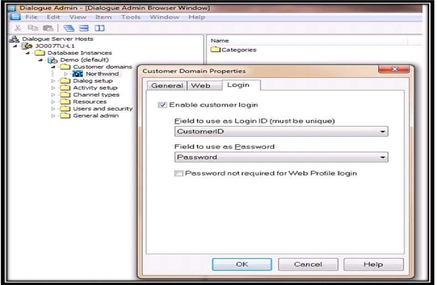
Task: Click the Cut scissors toolbar icon
Action: pos(18,28)
